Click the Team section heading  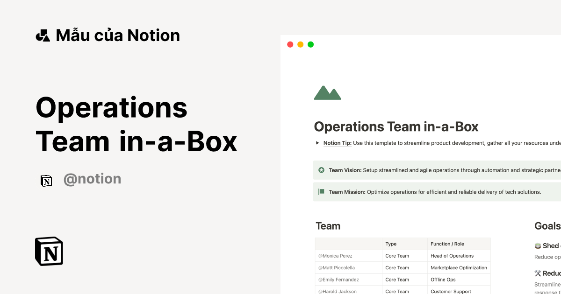(x=328, y=226)
